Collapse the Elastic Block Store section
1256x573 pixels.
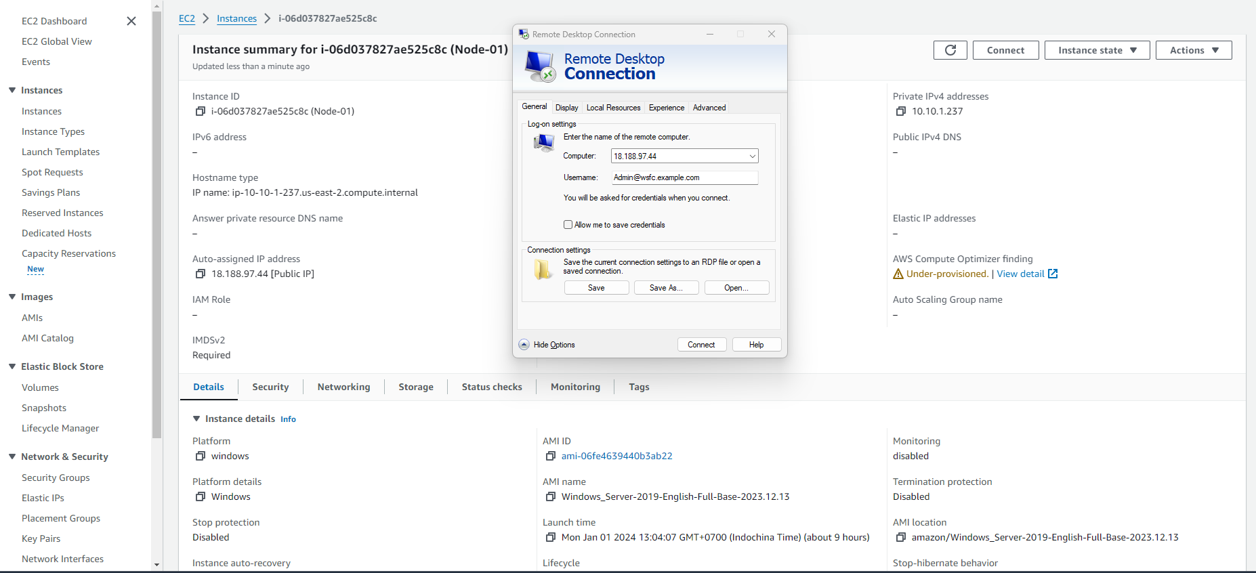click(12, 366)
